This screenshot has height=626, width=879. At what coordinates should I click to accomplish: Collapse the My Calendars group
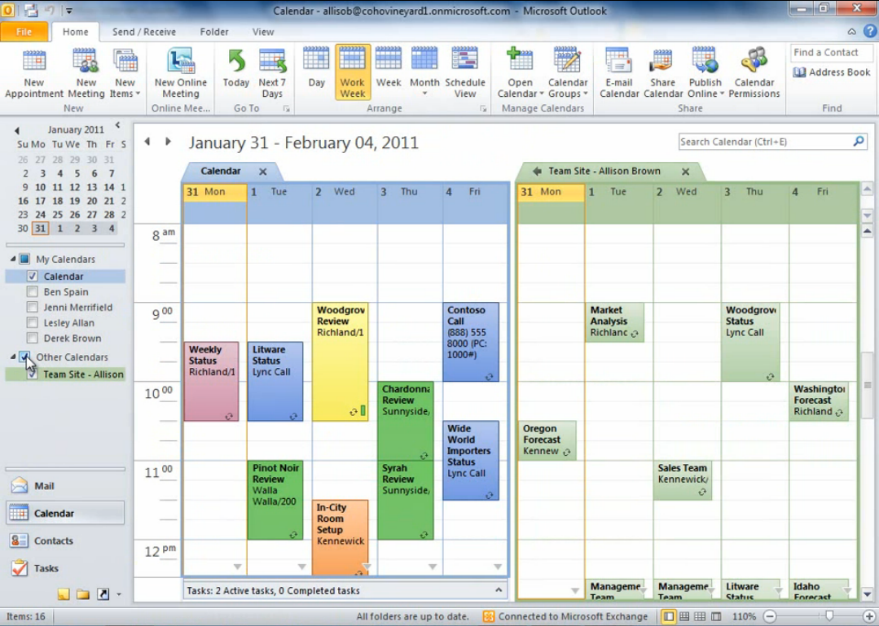click(13, 259)
